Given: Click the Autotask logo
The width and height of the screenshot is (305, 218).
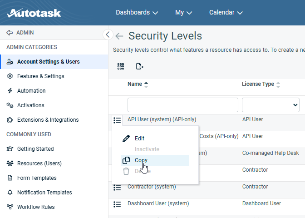Looking at the screenshot, I should pyautogui.click(x=34, y=13).
